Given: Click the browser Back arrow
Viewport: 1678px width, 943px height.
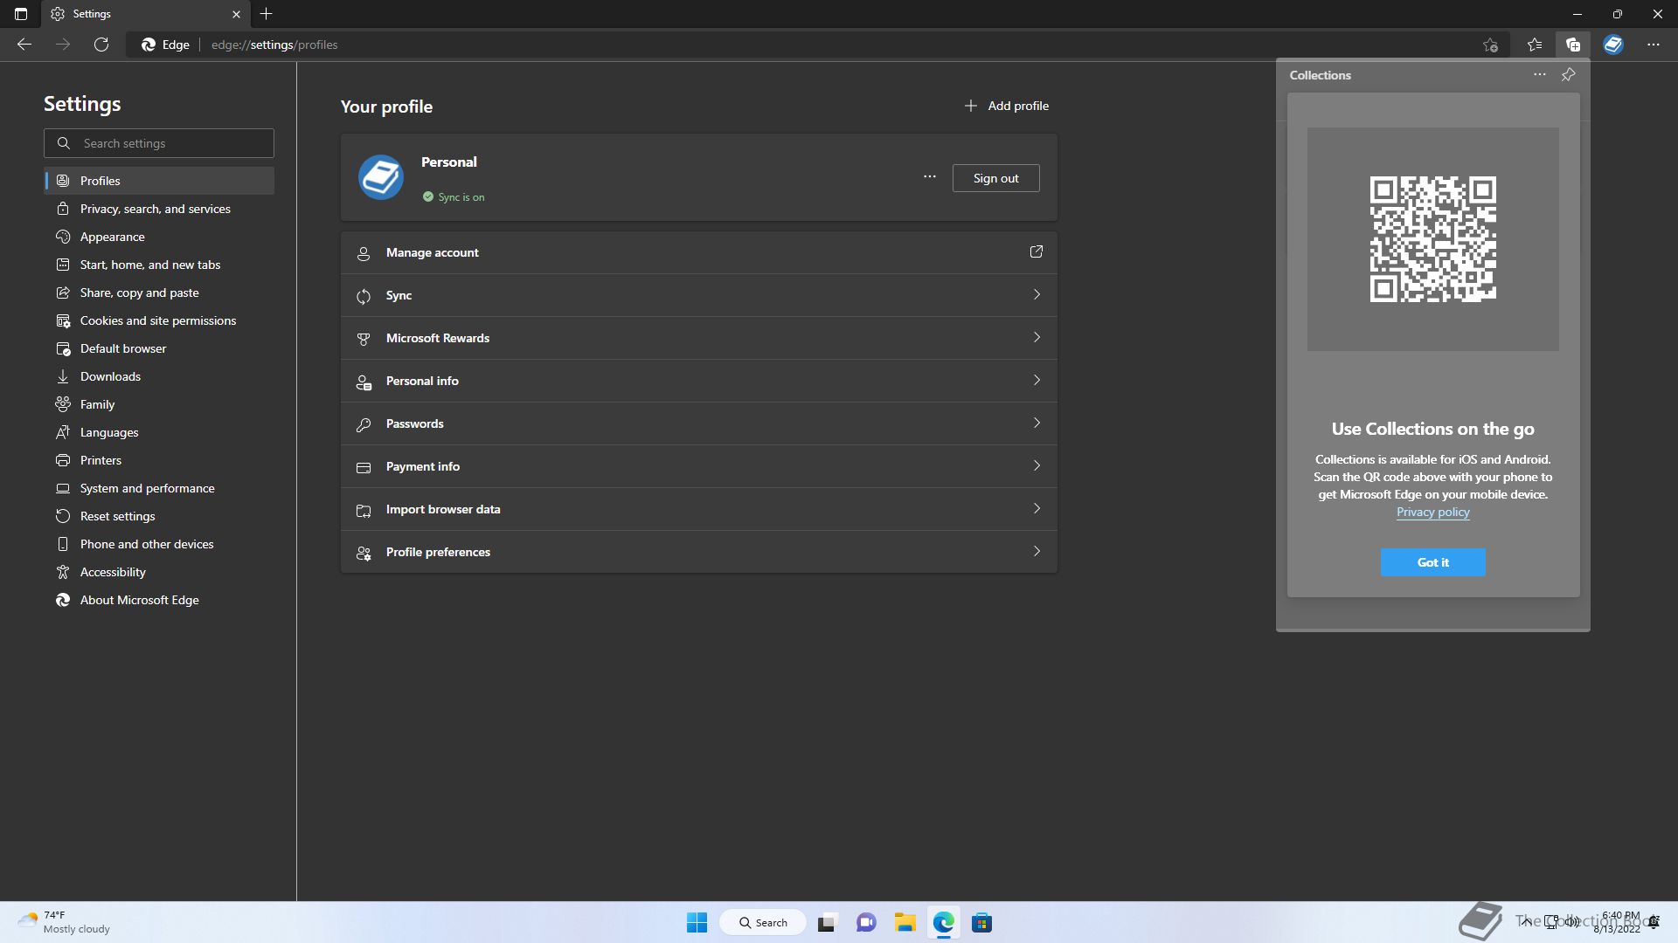Looking at the screenshot, I should (x=24, y=45).
